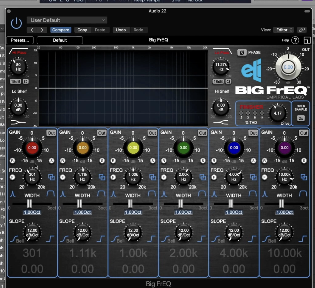Click the 2.00k large frequency readout

(x=183, y=253)
